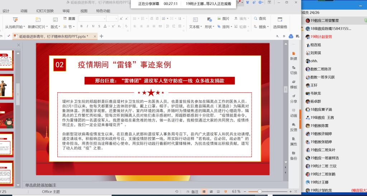The width and height of the screenshot is (367, 196).
Task: Toggle italic formatting button
Action: click(x=87, y=26)
